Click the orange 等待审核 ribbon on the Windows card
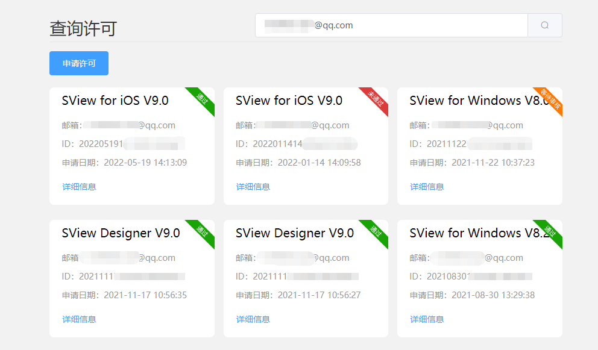Viewport: 598px width, 350px height. pyautogui.click(x=550, y=99)
